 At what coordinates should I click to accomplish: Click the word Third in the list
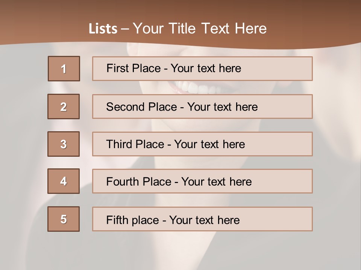119,144
